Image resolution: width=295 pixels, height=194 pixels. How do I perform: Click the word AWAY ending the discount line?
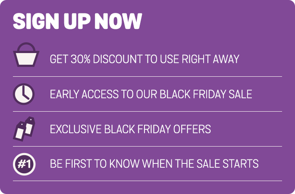(226, 59)
